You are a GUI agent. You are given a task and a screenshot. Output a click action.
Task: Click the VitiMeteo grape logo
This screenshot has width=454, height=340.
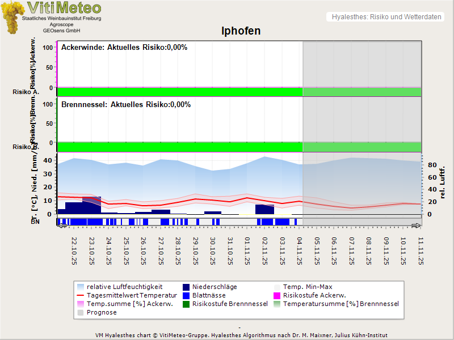(12, 17)
